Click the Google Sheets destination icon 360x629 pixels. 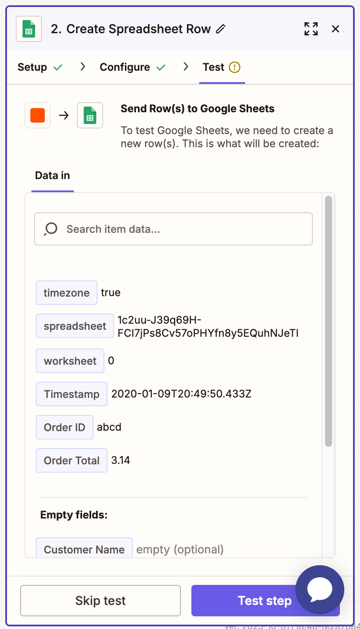tap(90, 115)
